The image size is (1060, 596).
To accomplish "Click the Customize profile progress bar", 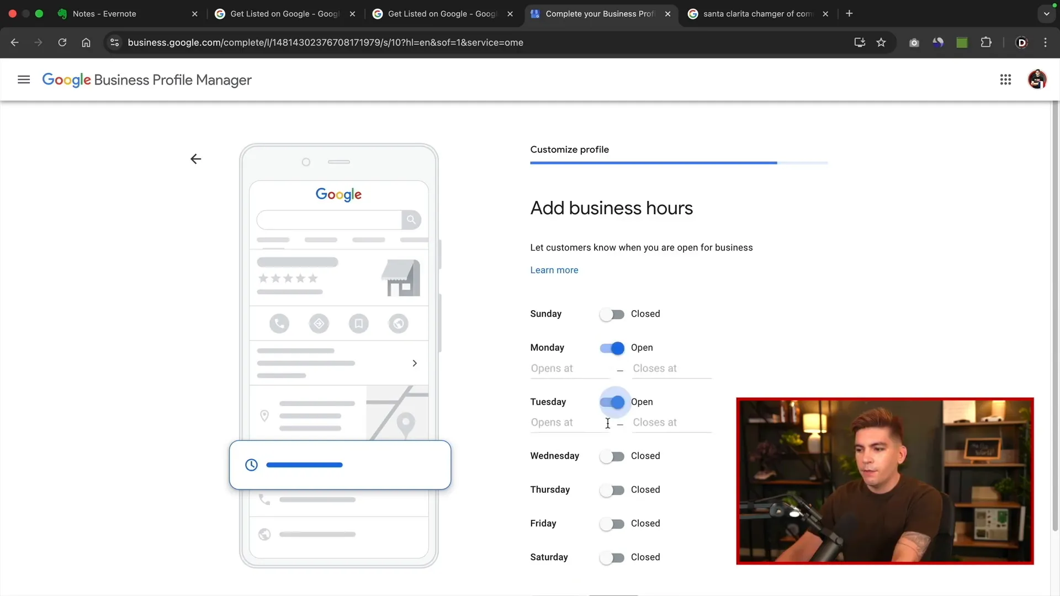I will [679, 163].
